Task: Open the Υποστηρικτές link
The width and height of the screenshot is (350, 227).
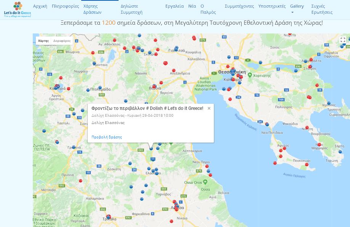Action: click(272, 6)
